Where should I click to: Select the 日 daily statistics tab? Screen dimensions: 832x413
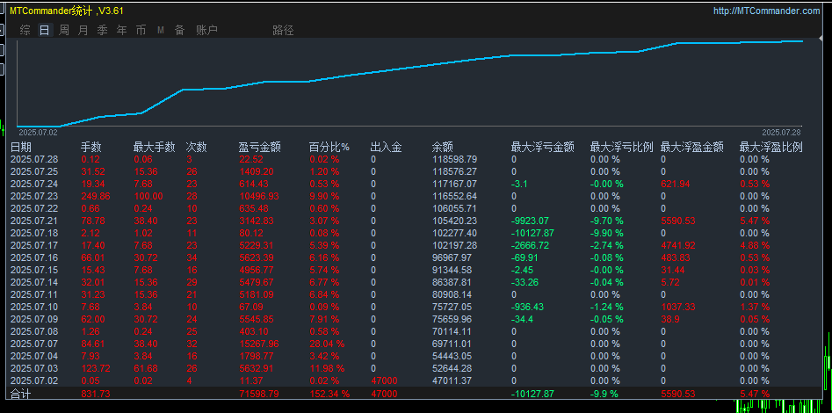pyautogui.click(x=44, y=30)
